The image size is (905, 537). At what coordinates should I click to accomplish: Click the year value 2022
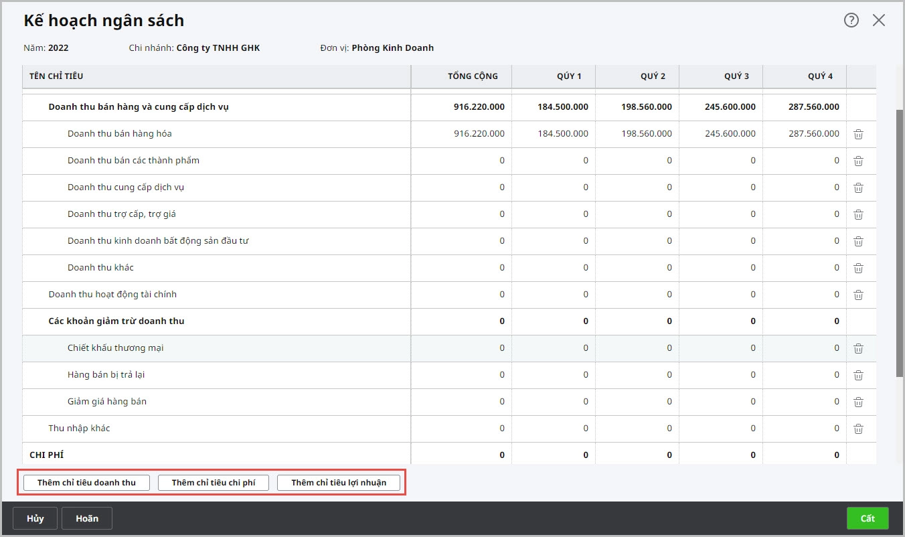click(x=58, y=48)
